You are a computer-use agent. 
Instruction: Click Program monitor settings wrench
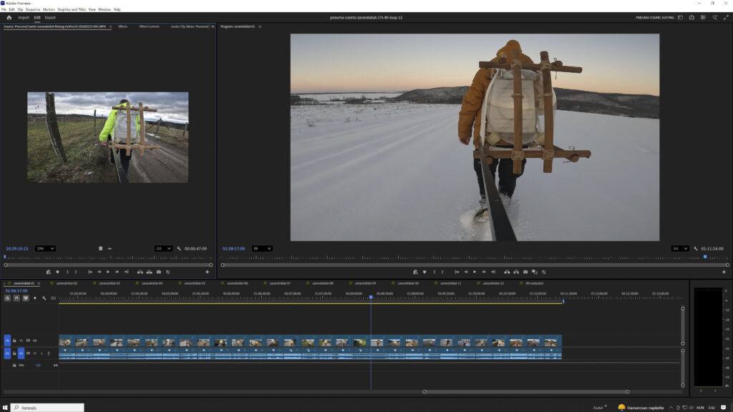[695, 248]
